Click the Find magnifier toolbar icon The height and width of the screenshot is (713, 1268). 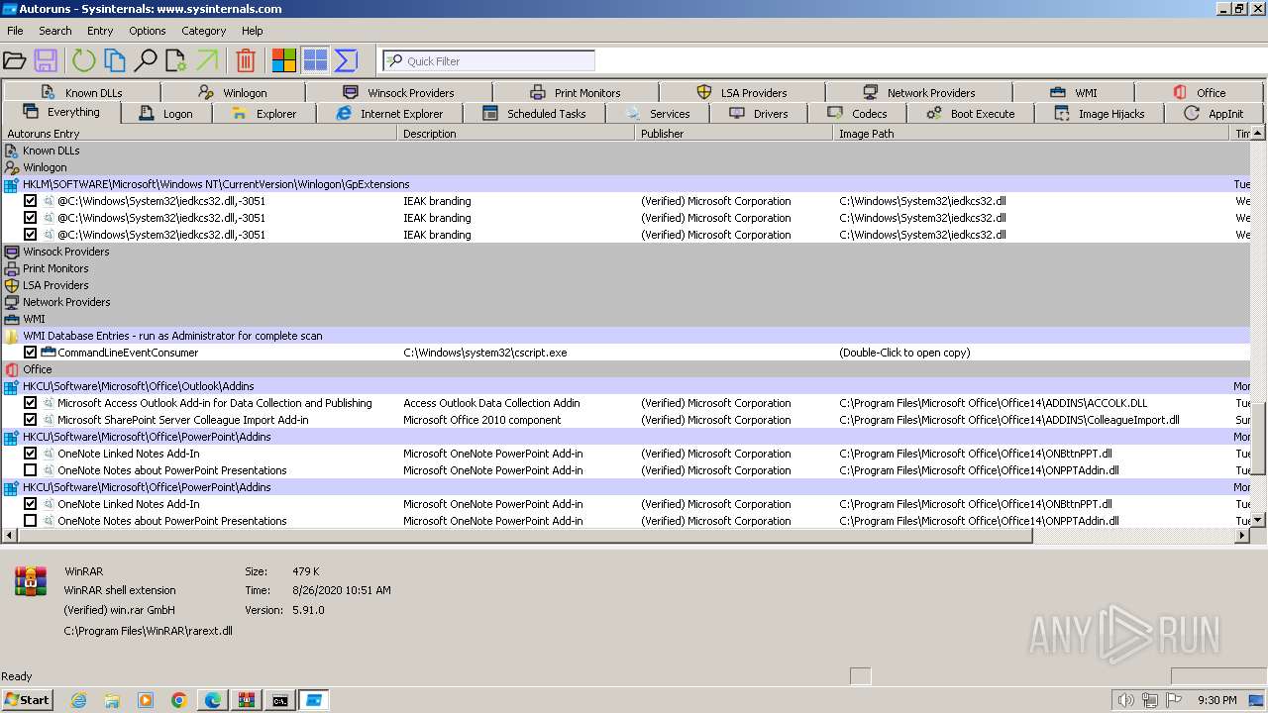tap(146, 61)
